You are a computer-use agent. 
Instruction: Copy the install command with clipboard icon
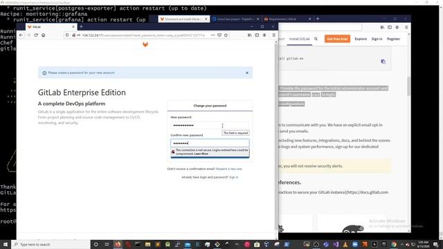pyautogui.click(x=383, y=62)
